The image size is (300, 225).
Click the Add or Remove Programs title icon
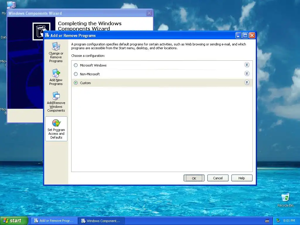pos(47,35)
